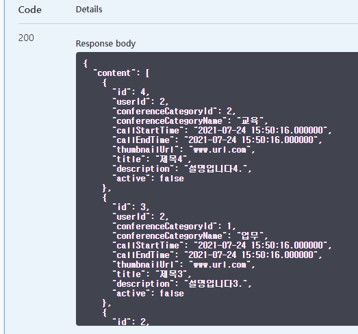The width and height of the screenshot is (358, 334).
Task: Select the line "id": 4
Action: pos(131,92)
